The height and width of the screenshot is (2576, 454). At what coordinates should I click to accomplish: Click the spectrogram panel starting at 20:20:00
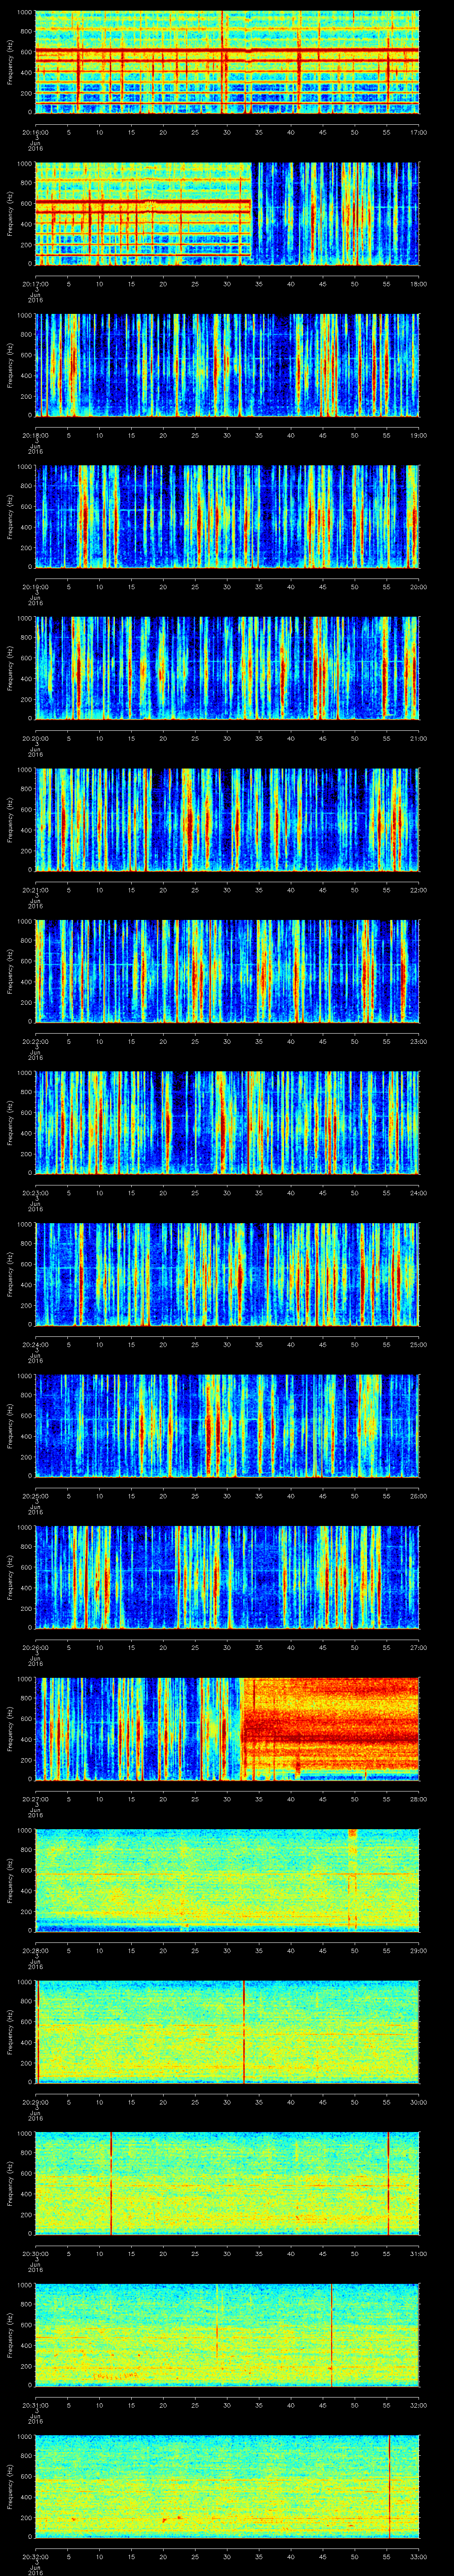[x=227, y=668]
